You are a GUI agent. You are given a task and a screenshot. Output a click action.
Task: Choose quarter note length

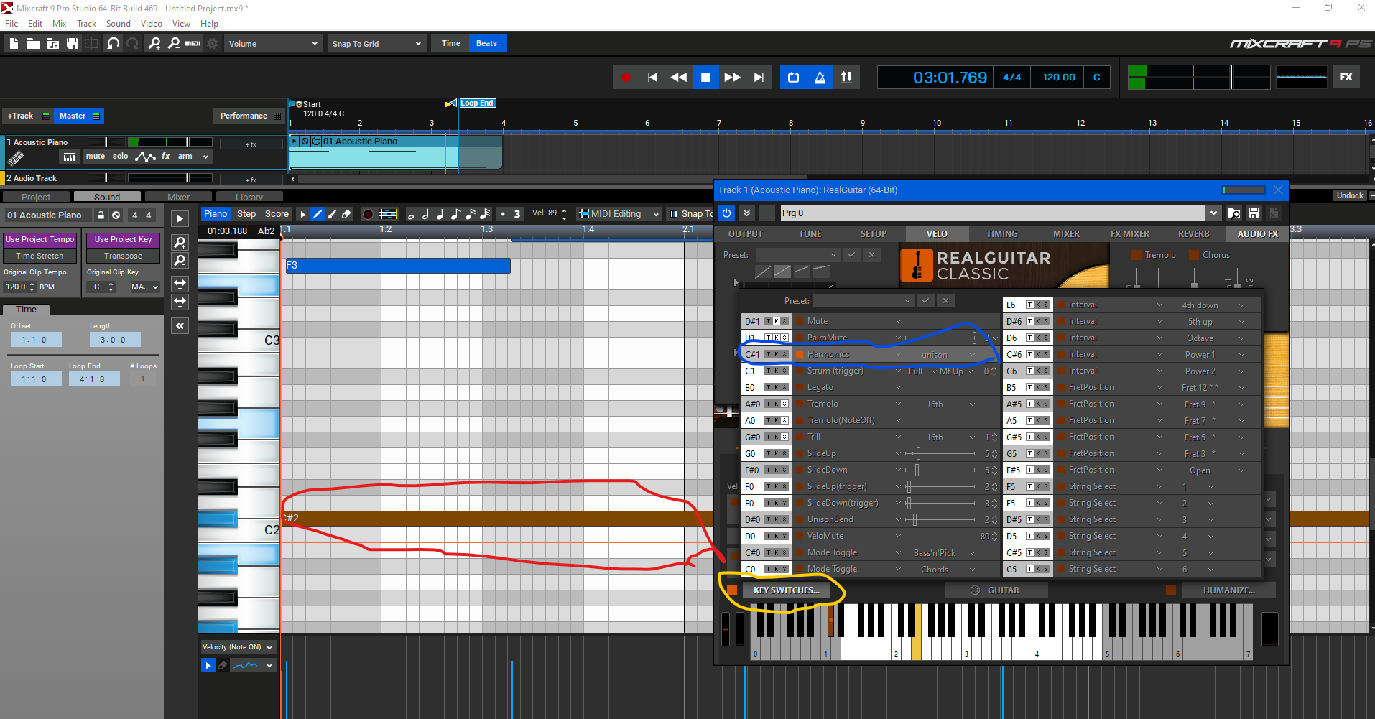tap(440, 214)
